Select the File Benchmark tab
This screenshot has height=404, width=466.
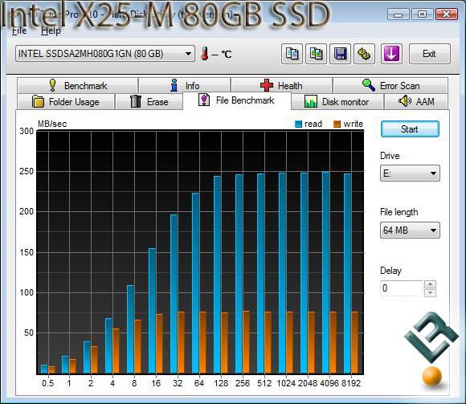(x=236, y=100)
